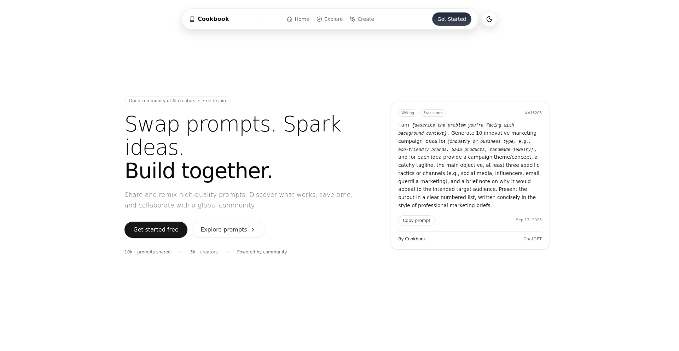Click the Explore compass icon
The image size is (679, 351).
click(319, 19)
